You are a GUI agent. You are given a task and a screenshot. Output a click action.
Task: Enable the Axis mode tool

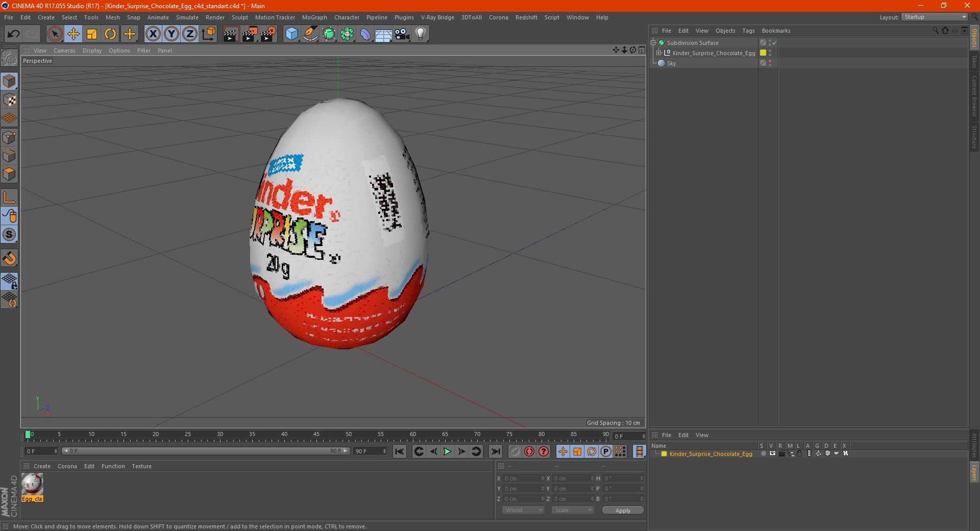tap(9, 198)
